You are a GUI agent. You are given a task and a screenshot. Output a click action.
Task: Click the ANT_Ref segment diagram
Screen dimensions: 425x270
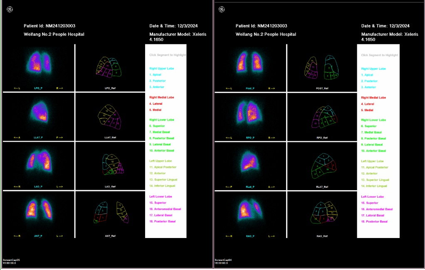[x=111, y=212]
